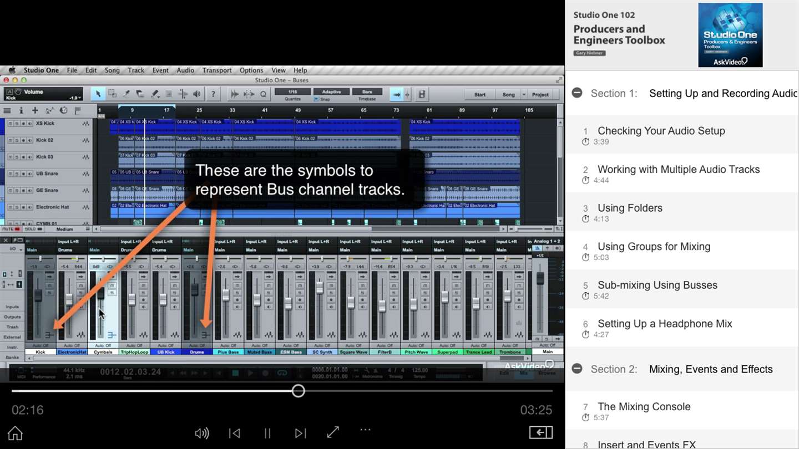Show the automation view icon
799x449 pixels.
(x=49, y=110)
